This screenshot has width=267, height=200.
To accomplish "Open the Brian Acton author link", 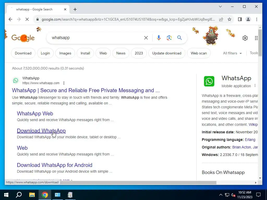I will tap(241, 147).
